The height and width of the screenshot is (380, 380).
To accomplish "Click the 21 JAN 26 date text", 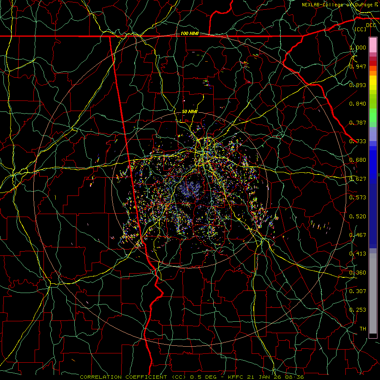I will click(264, 377).
